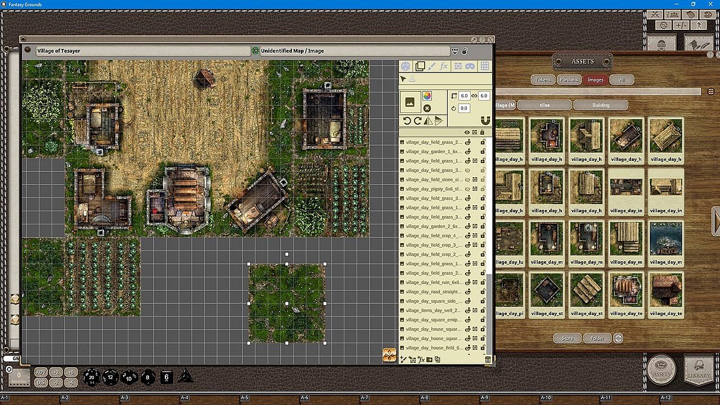Click the Folder button
Image resolution: width=720 pixels, height=405 pixels.
tap(597, 338)
